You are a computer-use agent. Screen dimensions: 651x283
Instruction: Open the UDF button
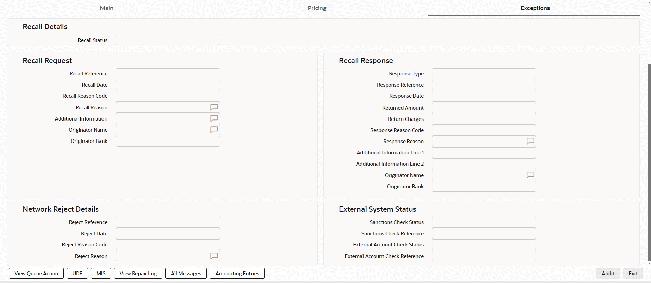pyautogui.click(x=77, y=273)
